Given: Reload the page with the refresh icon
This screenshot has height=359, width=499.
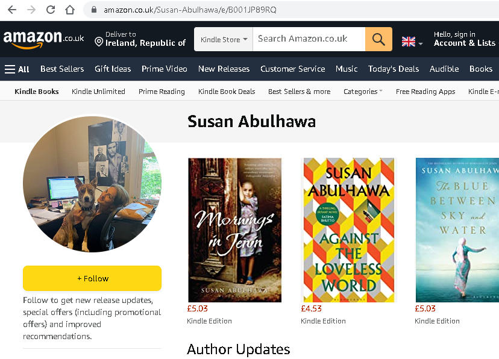Looking at the screenshot, I should pyautogui.click(x=51, y=10).
